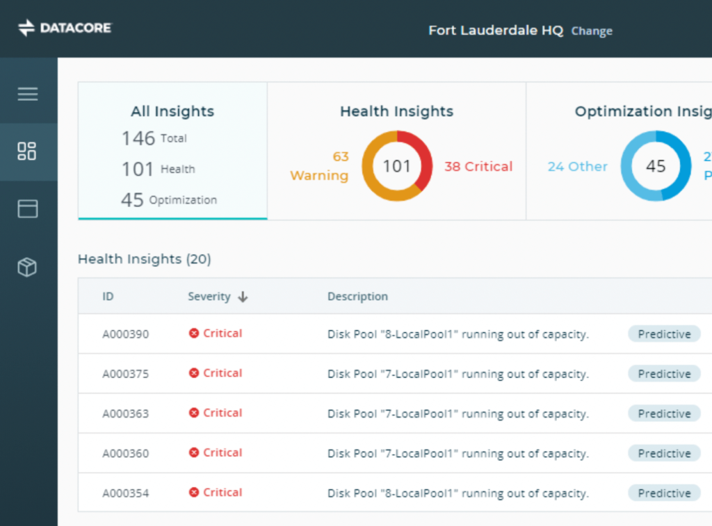This screenshot has height=526, width=712.
Task: Click Predictive tag on row A000360
Action: (664, 453)
